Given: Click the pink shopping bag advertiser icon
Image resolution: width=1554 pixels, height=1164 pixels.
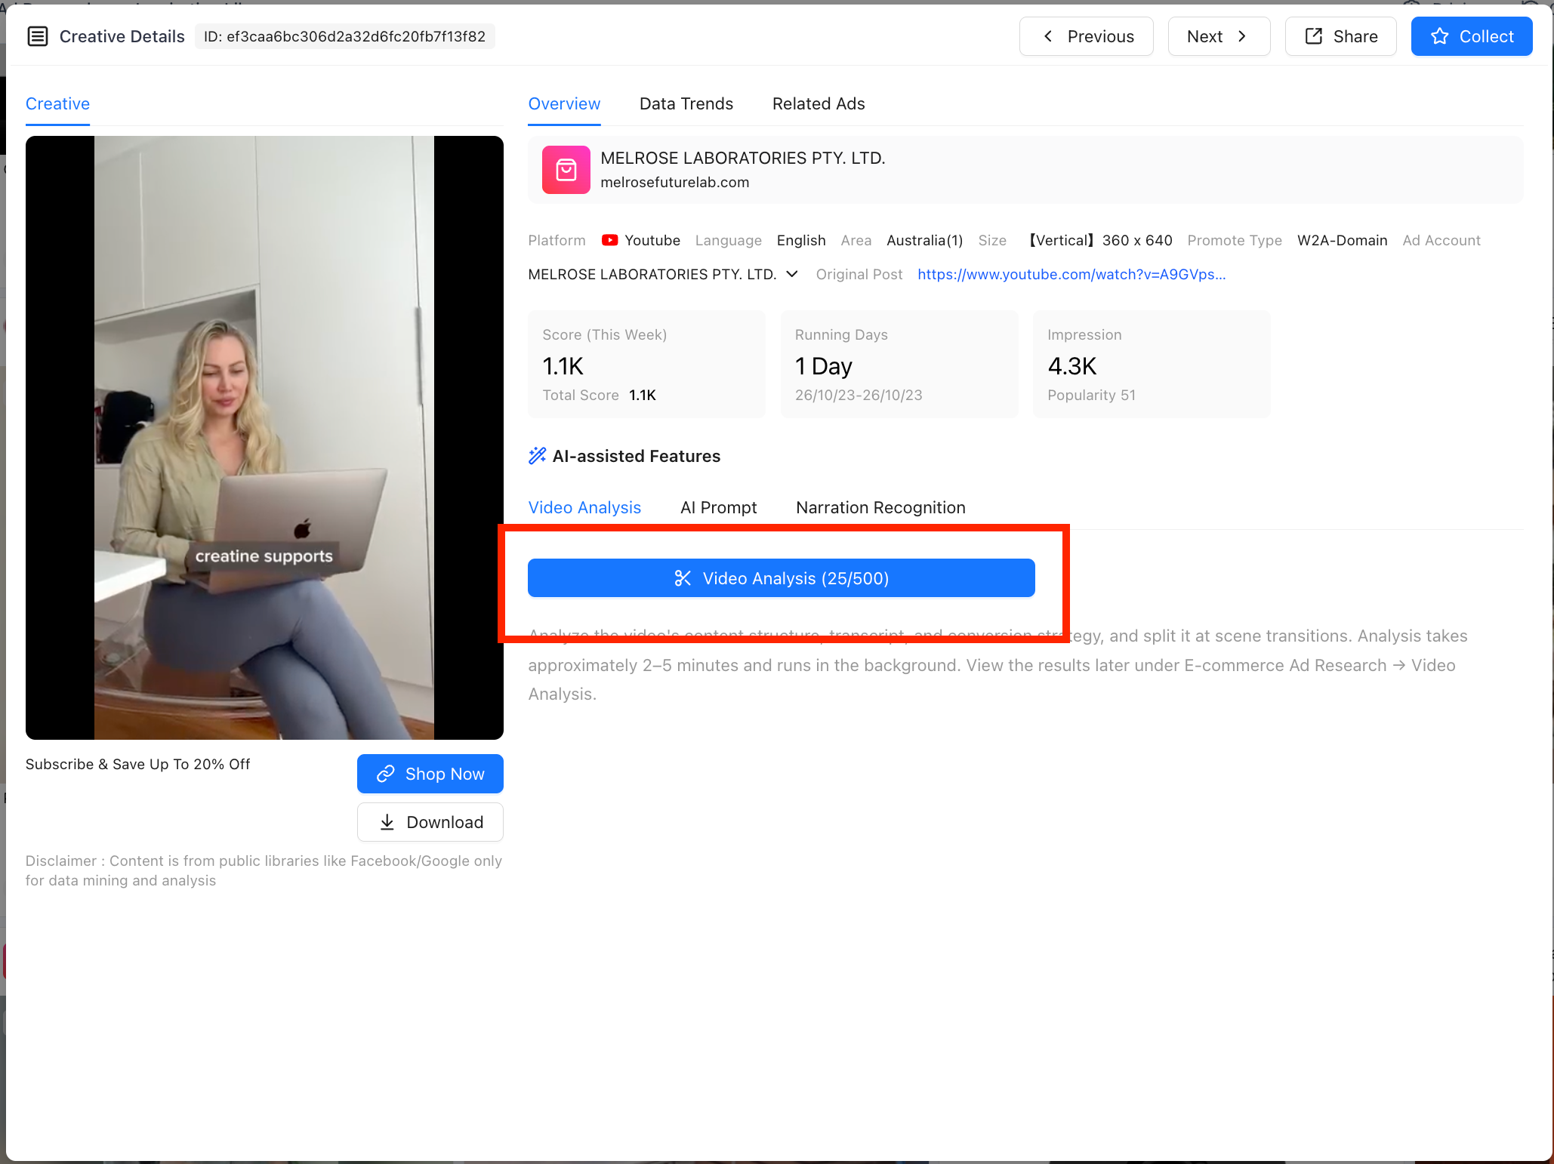Looking at the screenshot, I should pos(566,170).
